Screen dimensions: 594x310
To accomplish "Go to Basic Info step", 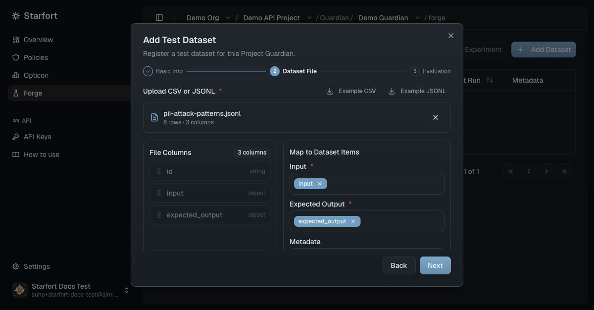I will 163,71.
